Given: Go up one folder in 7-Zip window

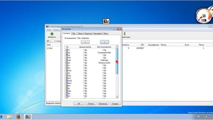Looking at the screenshot, I should point(48,41).
